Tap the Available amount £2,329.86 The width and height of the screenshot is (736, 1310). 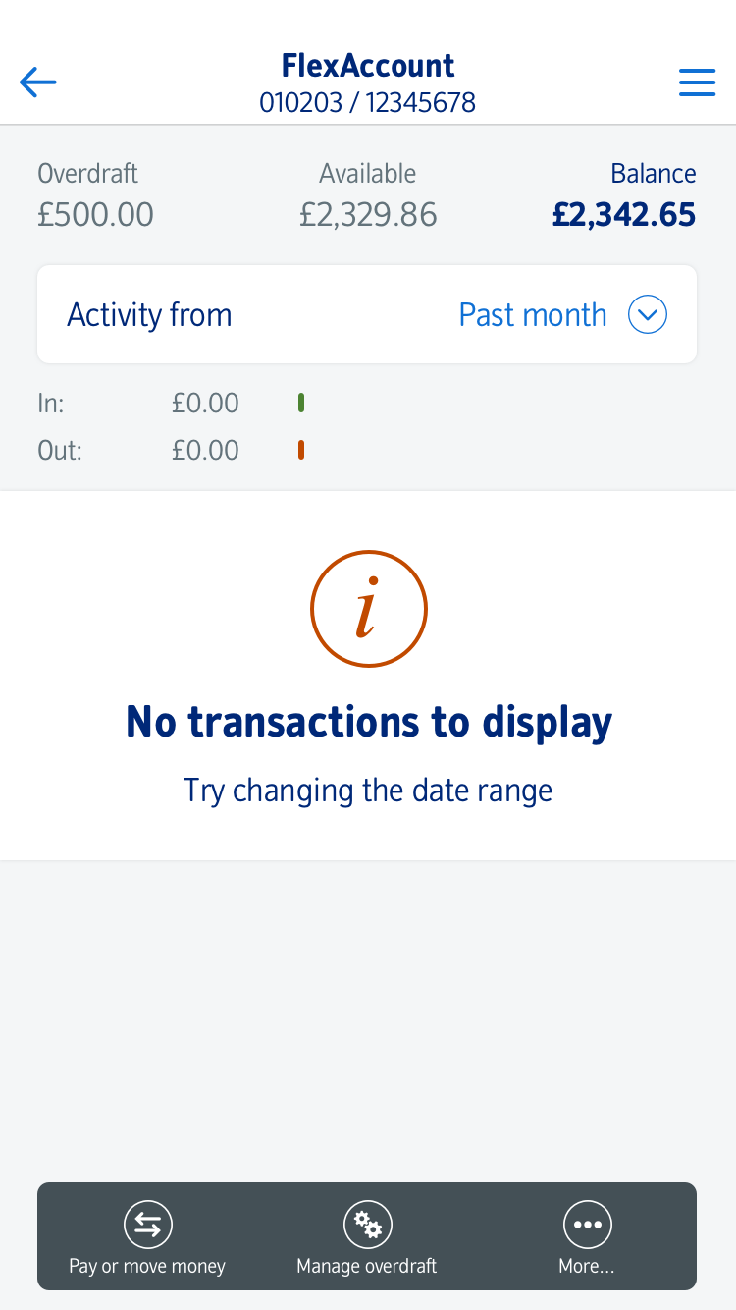368,214
